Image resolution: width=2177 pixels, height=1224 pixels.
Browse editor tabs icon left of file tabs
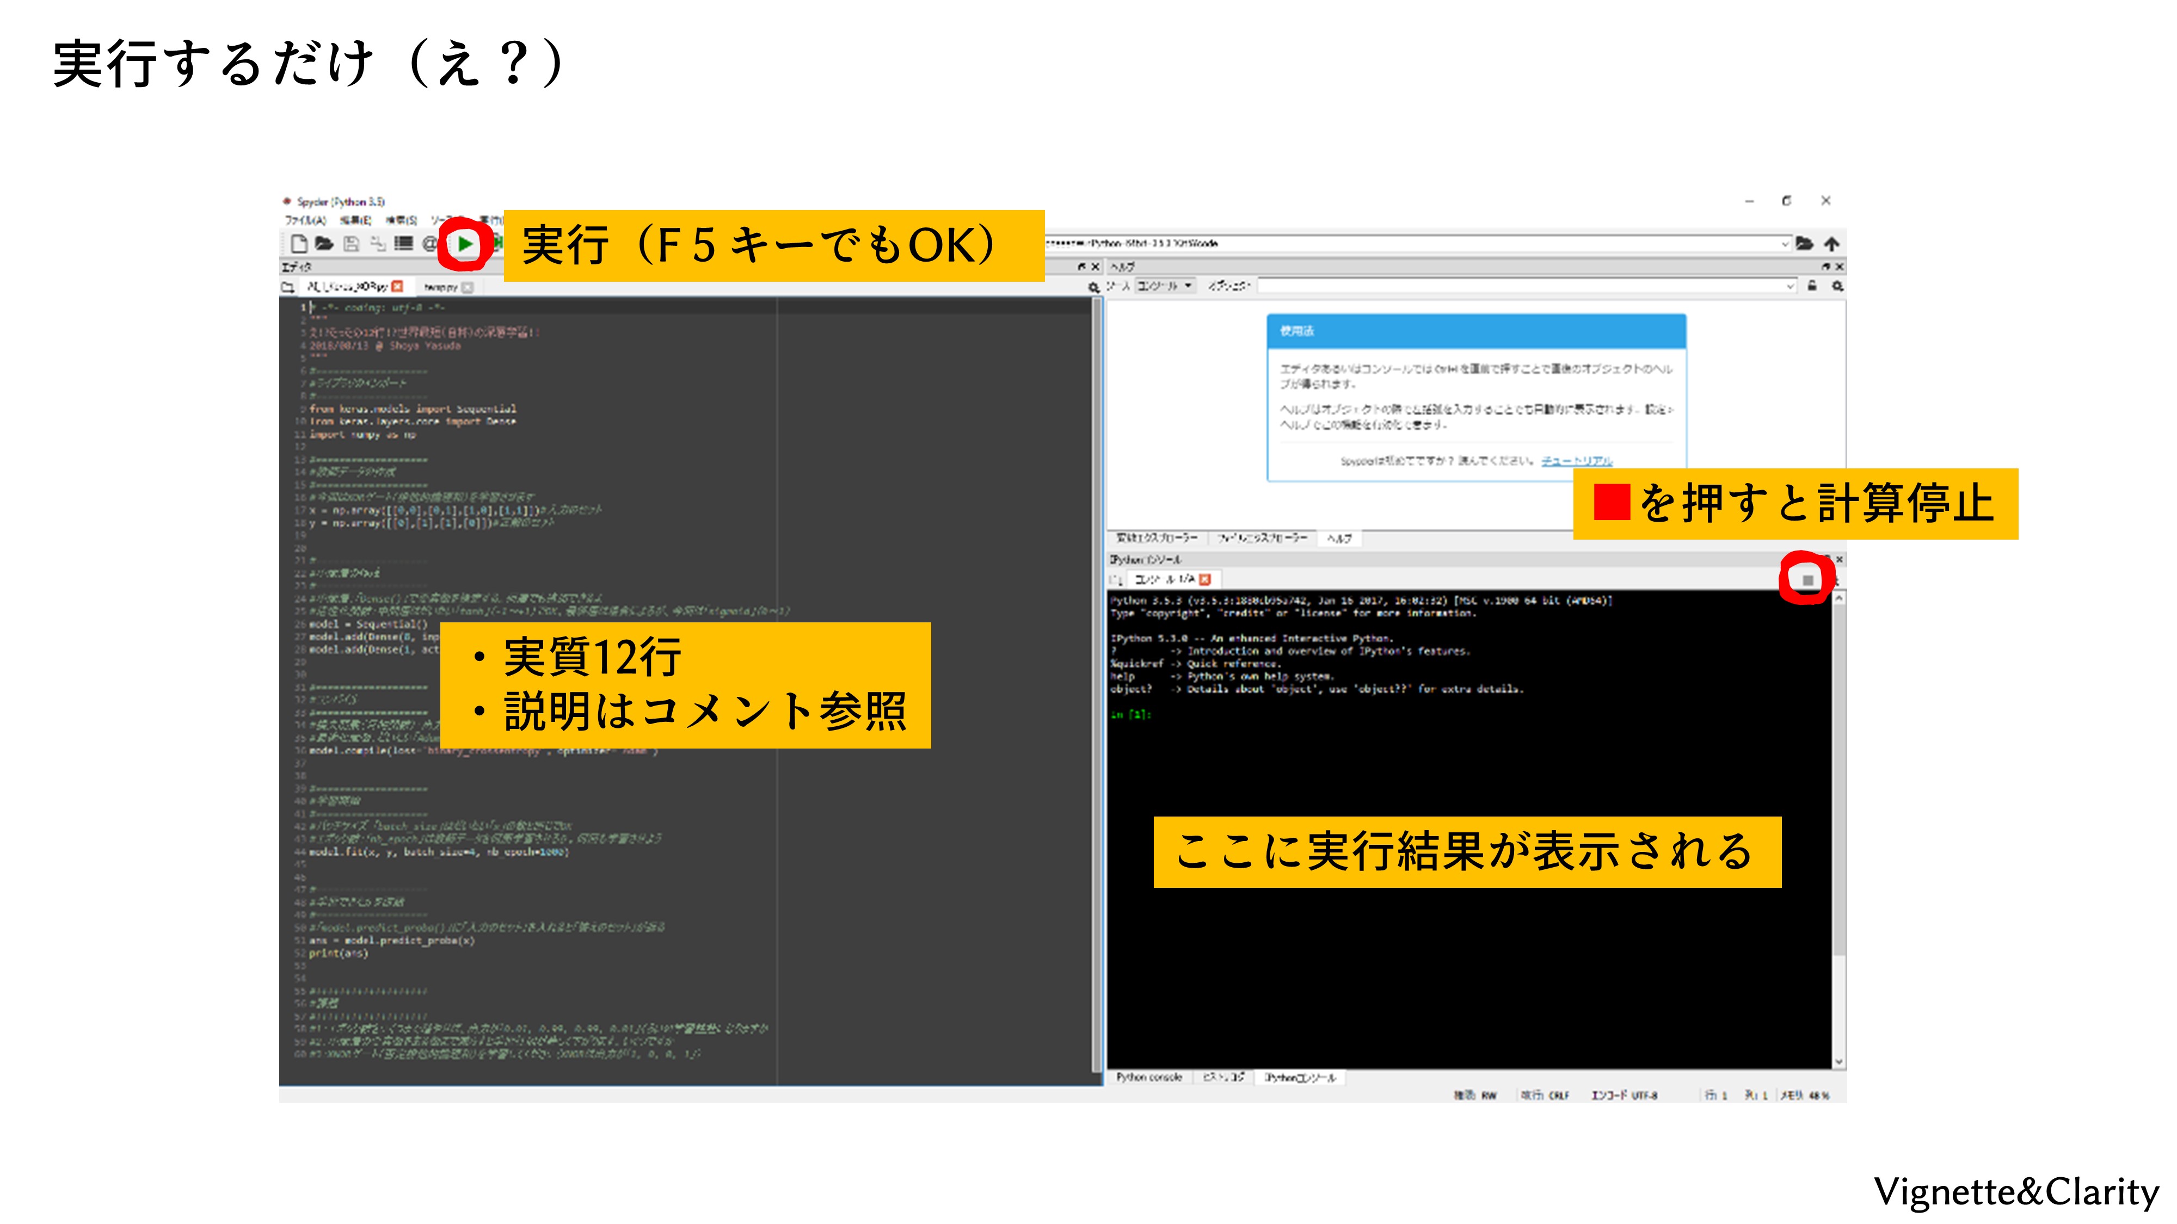pos(287,287)
